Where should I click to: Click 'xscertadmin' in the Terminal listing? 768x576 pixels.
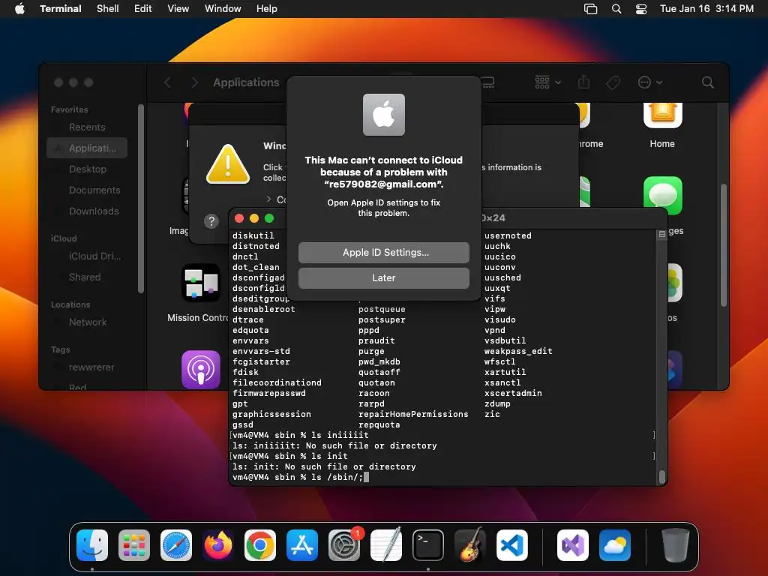[513, 393]
